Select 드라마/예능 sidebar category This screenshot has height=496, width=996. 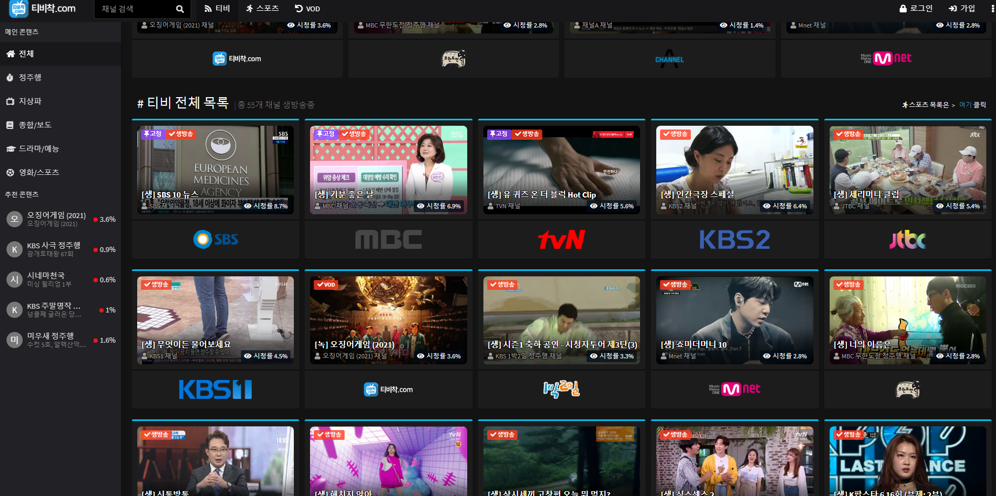pyautogui.click(x=60, y=149)
